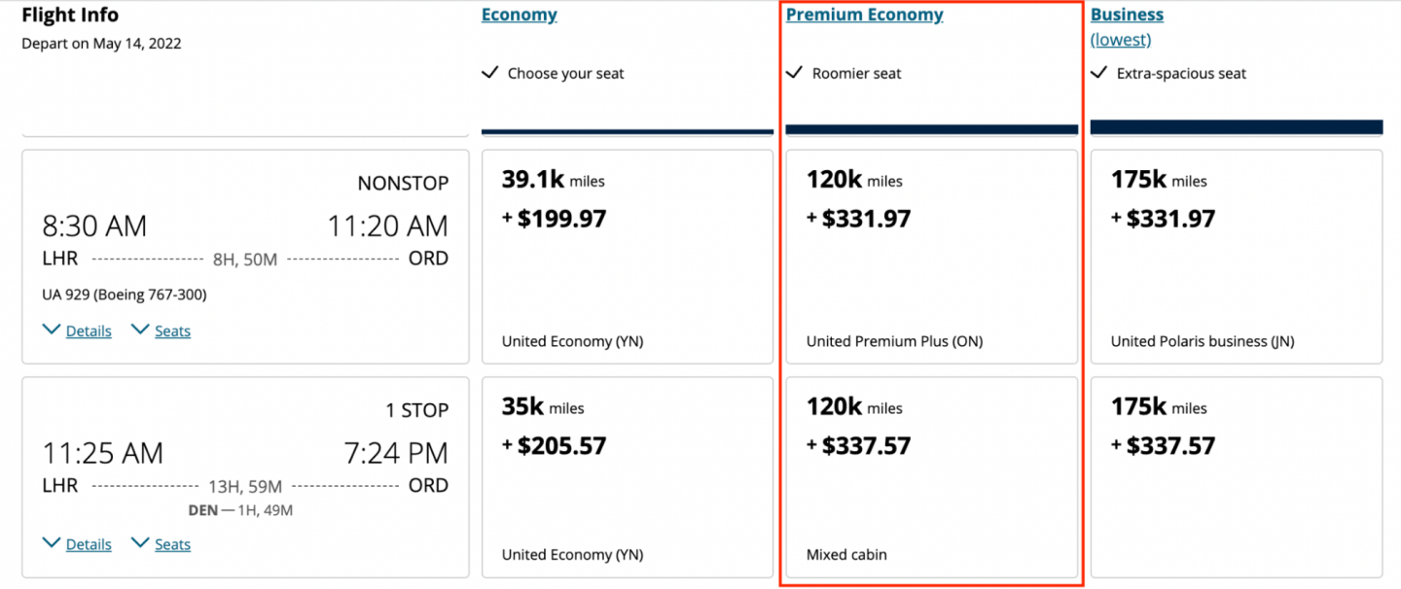Sort by Premium Economy header
This screenshot has width=1401, height=589.
[x=864, y=15]
